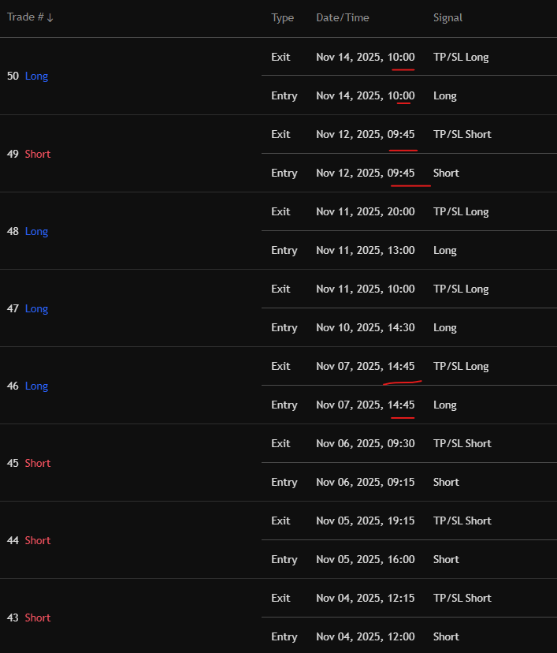Click the entry time Nov 10, 2025, 14:30
The width and height of the screenshot is (557, 653).
pos(365,327)
